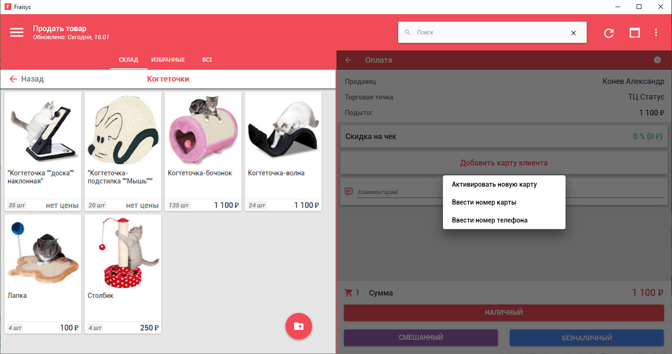The image size is (672, 354).
Task: Click the shopping cart icon near Сумма
Action: click(349, 293)
